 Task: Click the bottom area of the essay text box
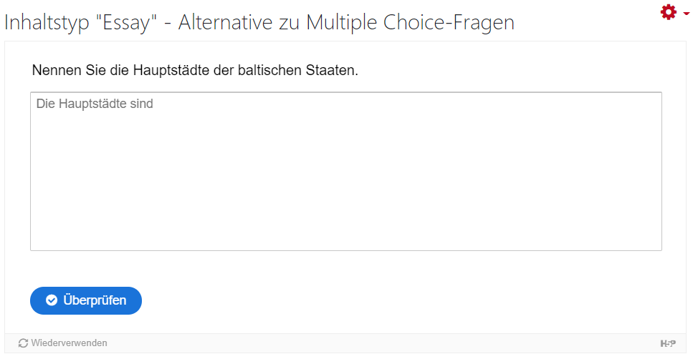click(x=346, y=234)
